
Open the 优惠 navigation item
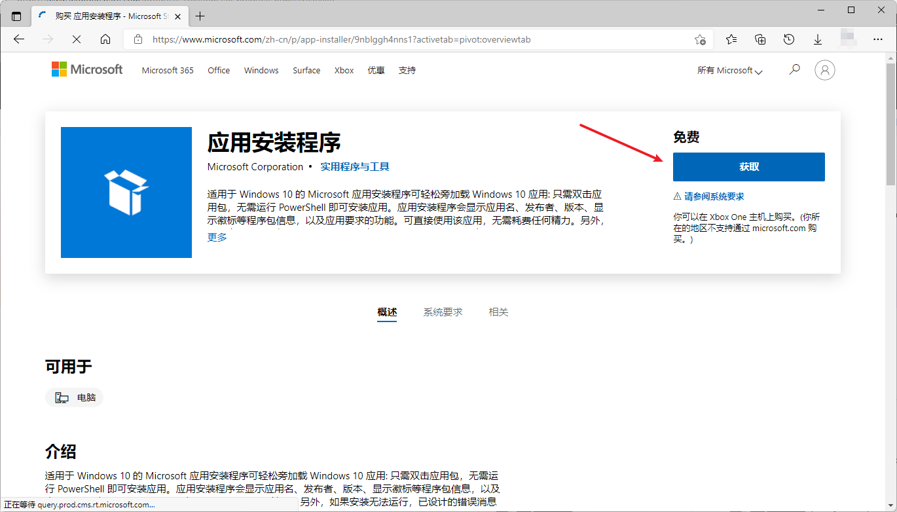tap(376, 71)
